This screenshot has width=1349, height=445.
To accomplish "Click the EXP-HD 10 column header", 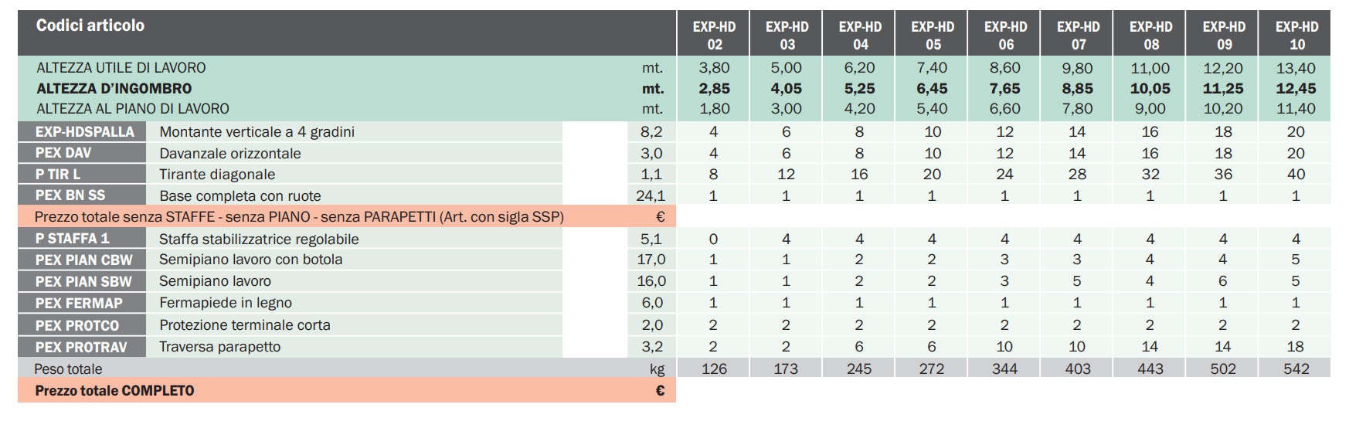I will (1296, 36).
